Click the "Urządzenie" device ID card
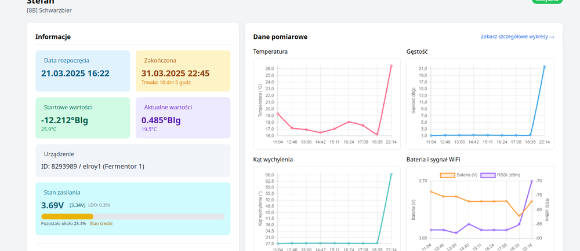Image resolution: width=580 pixels, height=251 pixels. coord(133,160)
